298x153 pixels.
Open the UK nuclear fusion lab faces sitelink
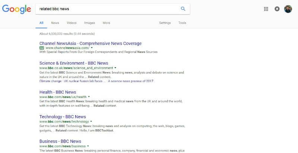coord(85,81)
